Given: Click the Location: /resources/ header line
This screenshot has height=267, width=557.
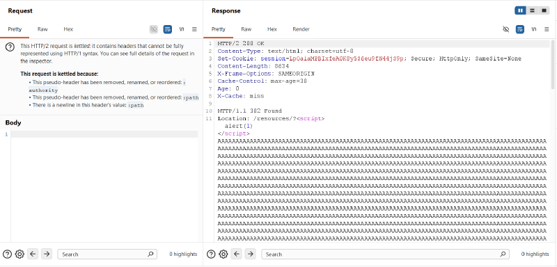Looking at the screenshot, I should 271,118.
